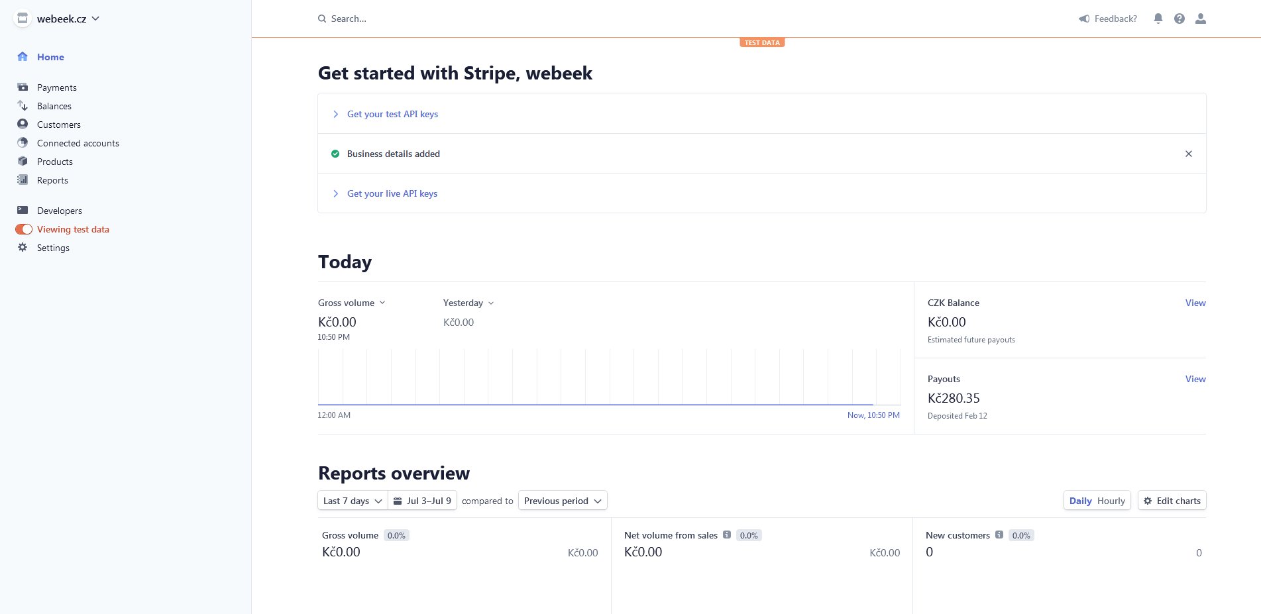This screenshot has height=614, width=1261.
Task: Click the Balances arrows icon
Action: point(23,105)
